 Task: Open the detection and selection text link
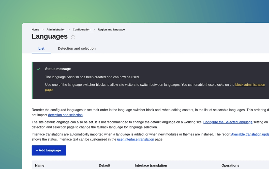click(65, 115)
